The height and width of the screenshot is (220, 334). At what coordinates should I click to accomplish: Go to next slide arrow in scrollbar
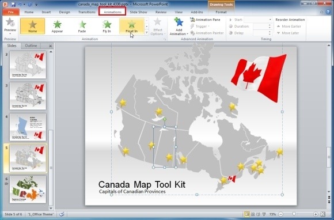coord(329,202)
